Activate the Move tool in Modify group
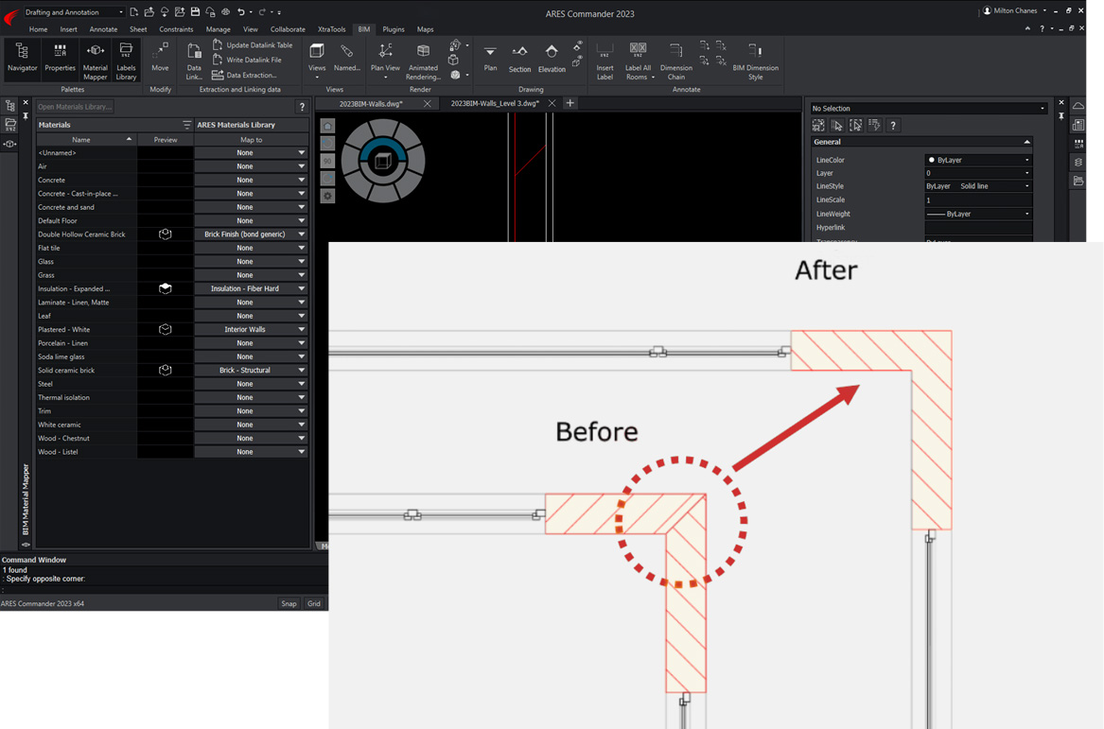 pyautogui.click(x=161, y=58)
